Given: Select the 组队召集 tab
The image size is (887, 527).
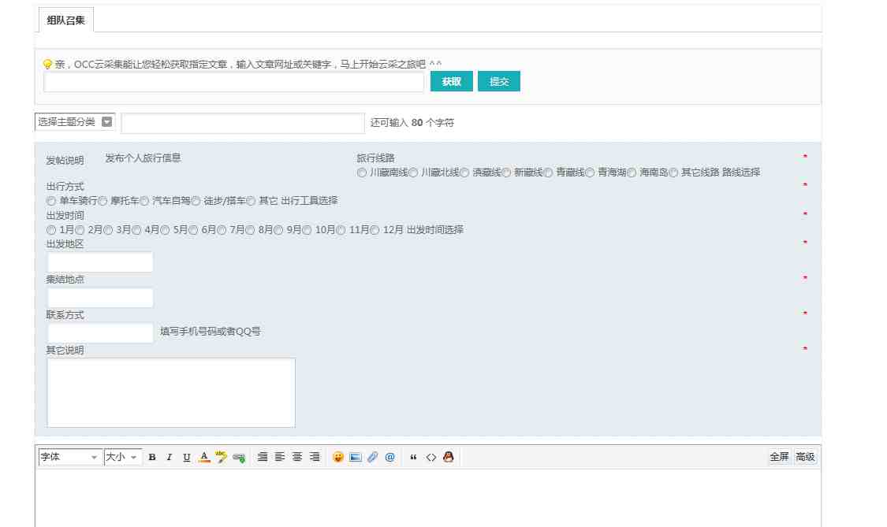Looking at the screenshot, I should click(65, 20).
